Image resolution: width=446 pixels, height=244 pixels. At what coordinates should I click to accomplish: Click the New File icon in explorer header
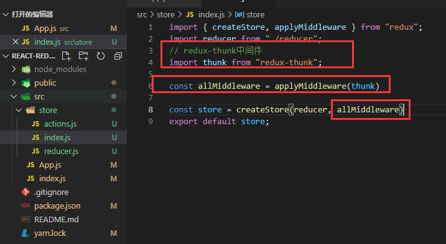[x=67, y=56]
